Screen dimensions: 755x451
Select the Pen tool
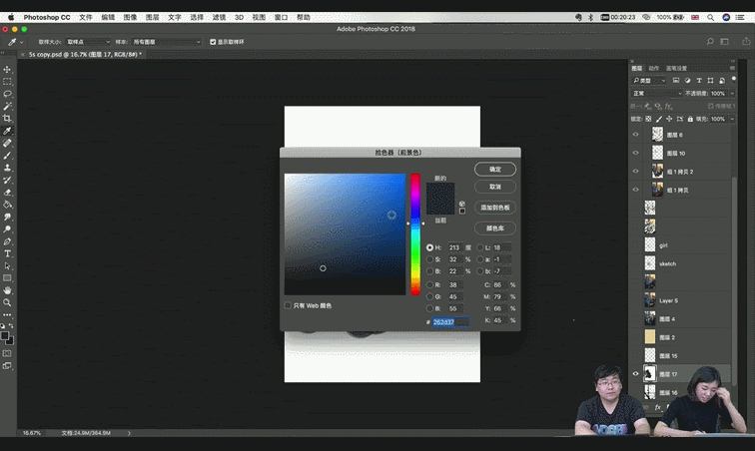(7, 241)
